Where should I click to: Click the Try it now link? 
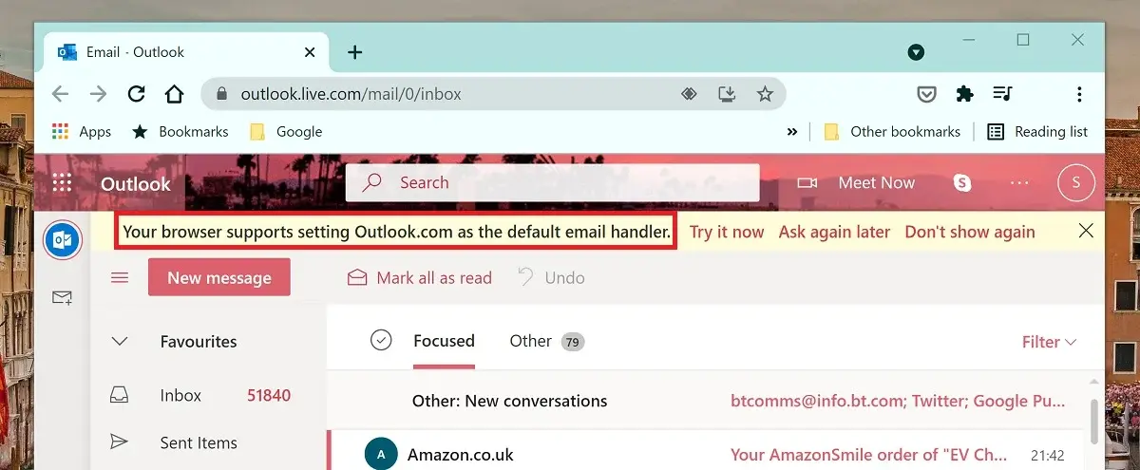point(727,232)
